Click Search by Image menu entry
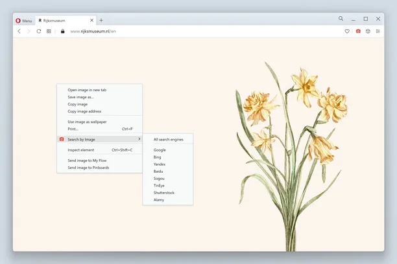Viewport: 397px width, 264px height. pyautogui.click(x=99, y=139)
